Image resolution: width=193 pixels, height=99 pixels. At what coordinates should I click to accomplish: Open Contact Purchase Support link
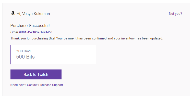(x=45, y=85)
